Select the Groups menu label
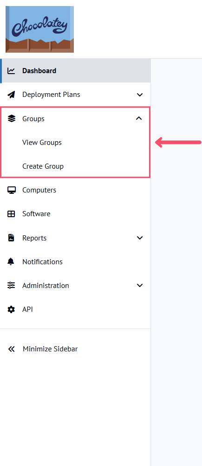This screenshot has height=466, width=202. [x=33, y=119]
